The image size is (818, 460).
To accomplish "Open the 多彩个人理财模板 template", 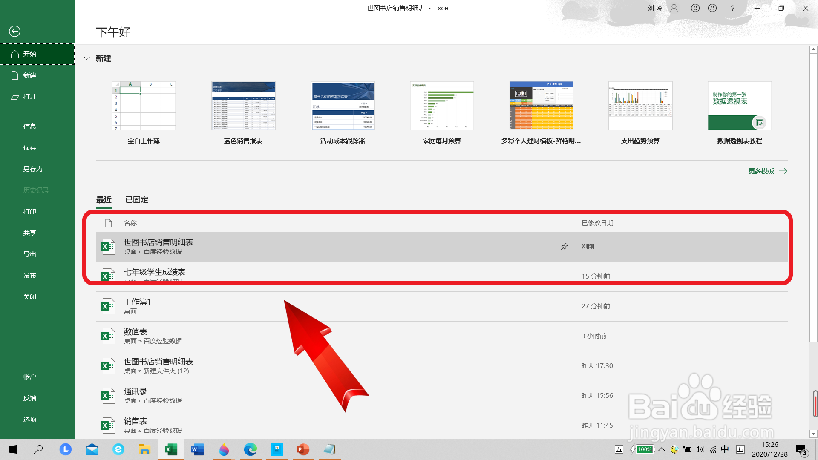I will point(541,106).
